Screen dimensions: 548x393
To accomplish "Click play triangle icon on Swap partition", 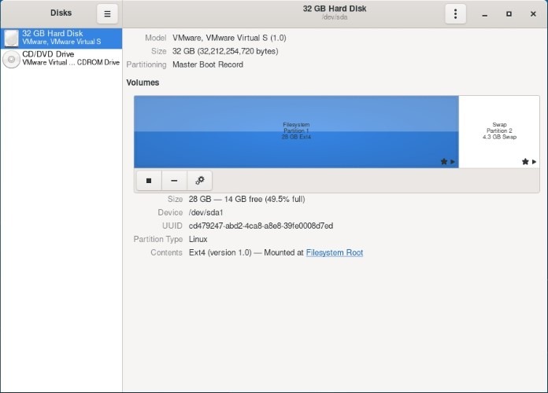I will point(535,161).
